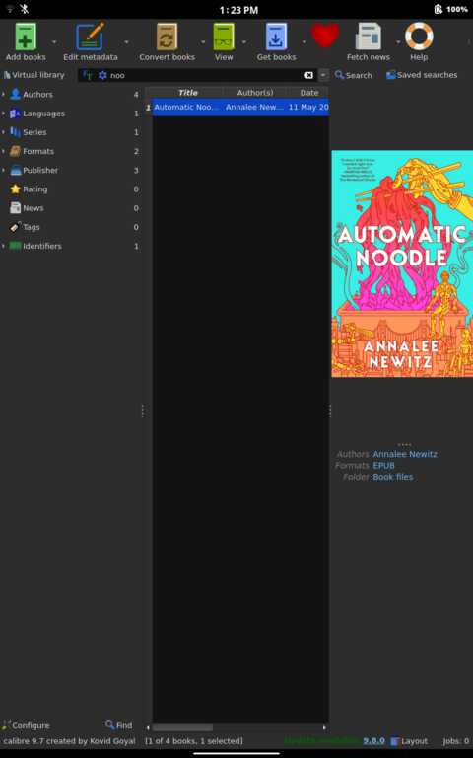Select the Tags tree item

71,227
